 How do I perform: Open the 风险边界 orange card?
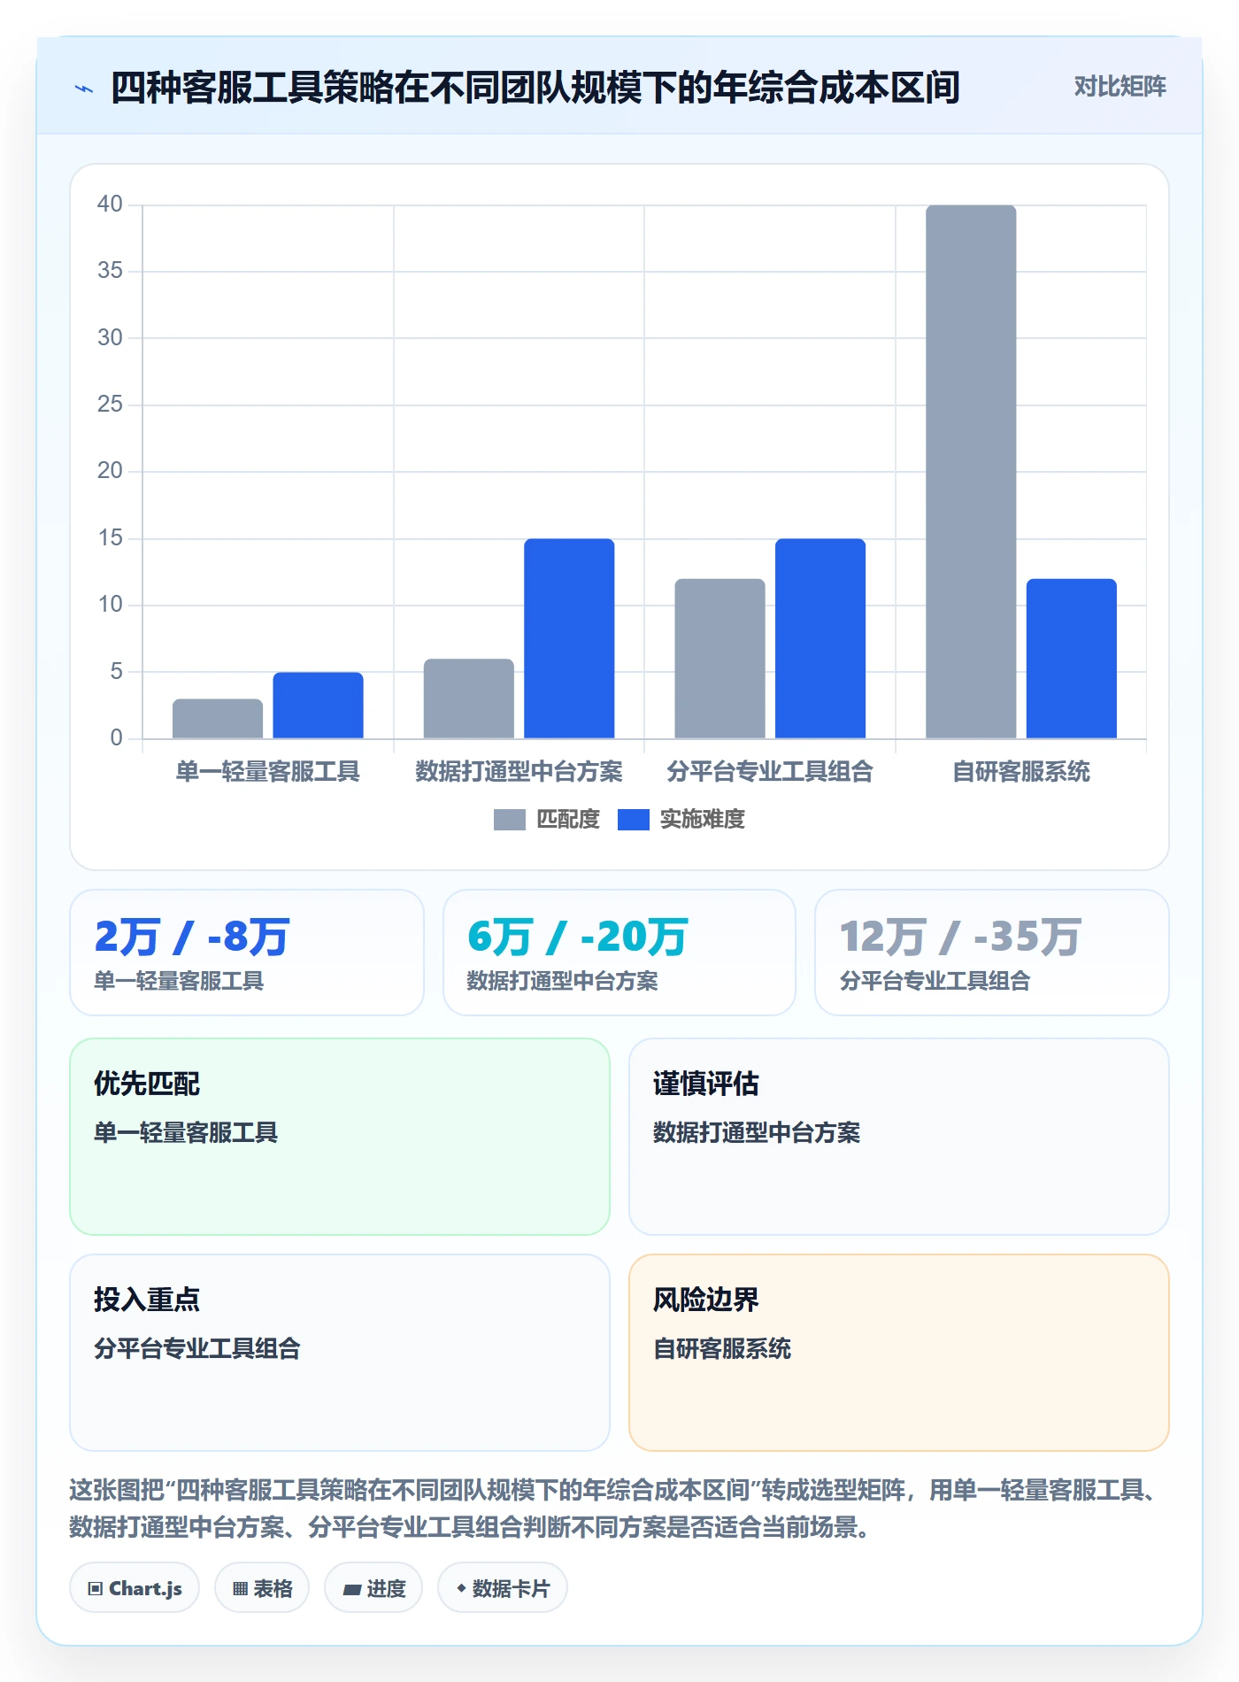click(899, 1353)
